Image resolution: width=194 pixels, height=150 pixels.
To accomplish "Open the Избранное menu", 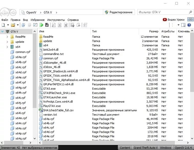I will (38, 20).
